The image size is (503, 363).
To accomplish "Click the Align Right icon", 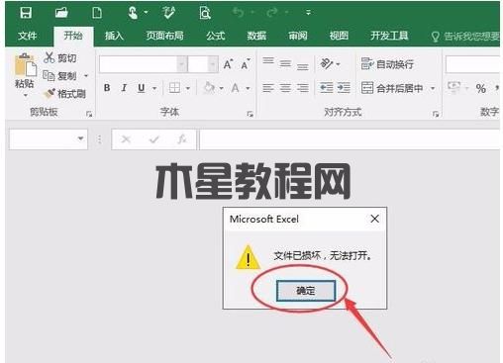I will 303,88.
